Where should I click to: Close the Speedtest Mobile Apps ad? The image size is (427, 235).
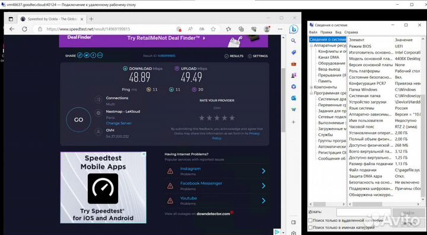click(144, 154)
